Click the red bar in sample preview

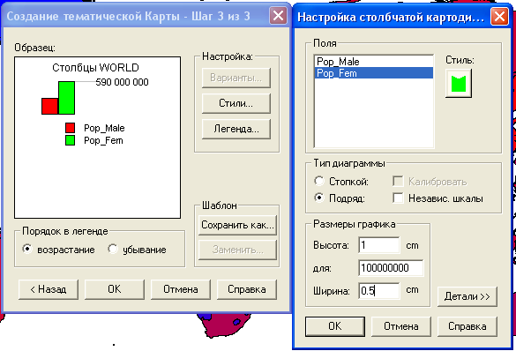[x=50, y=106]
